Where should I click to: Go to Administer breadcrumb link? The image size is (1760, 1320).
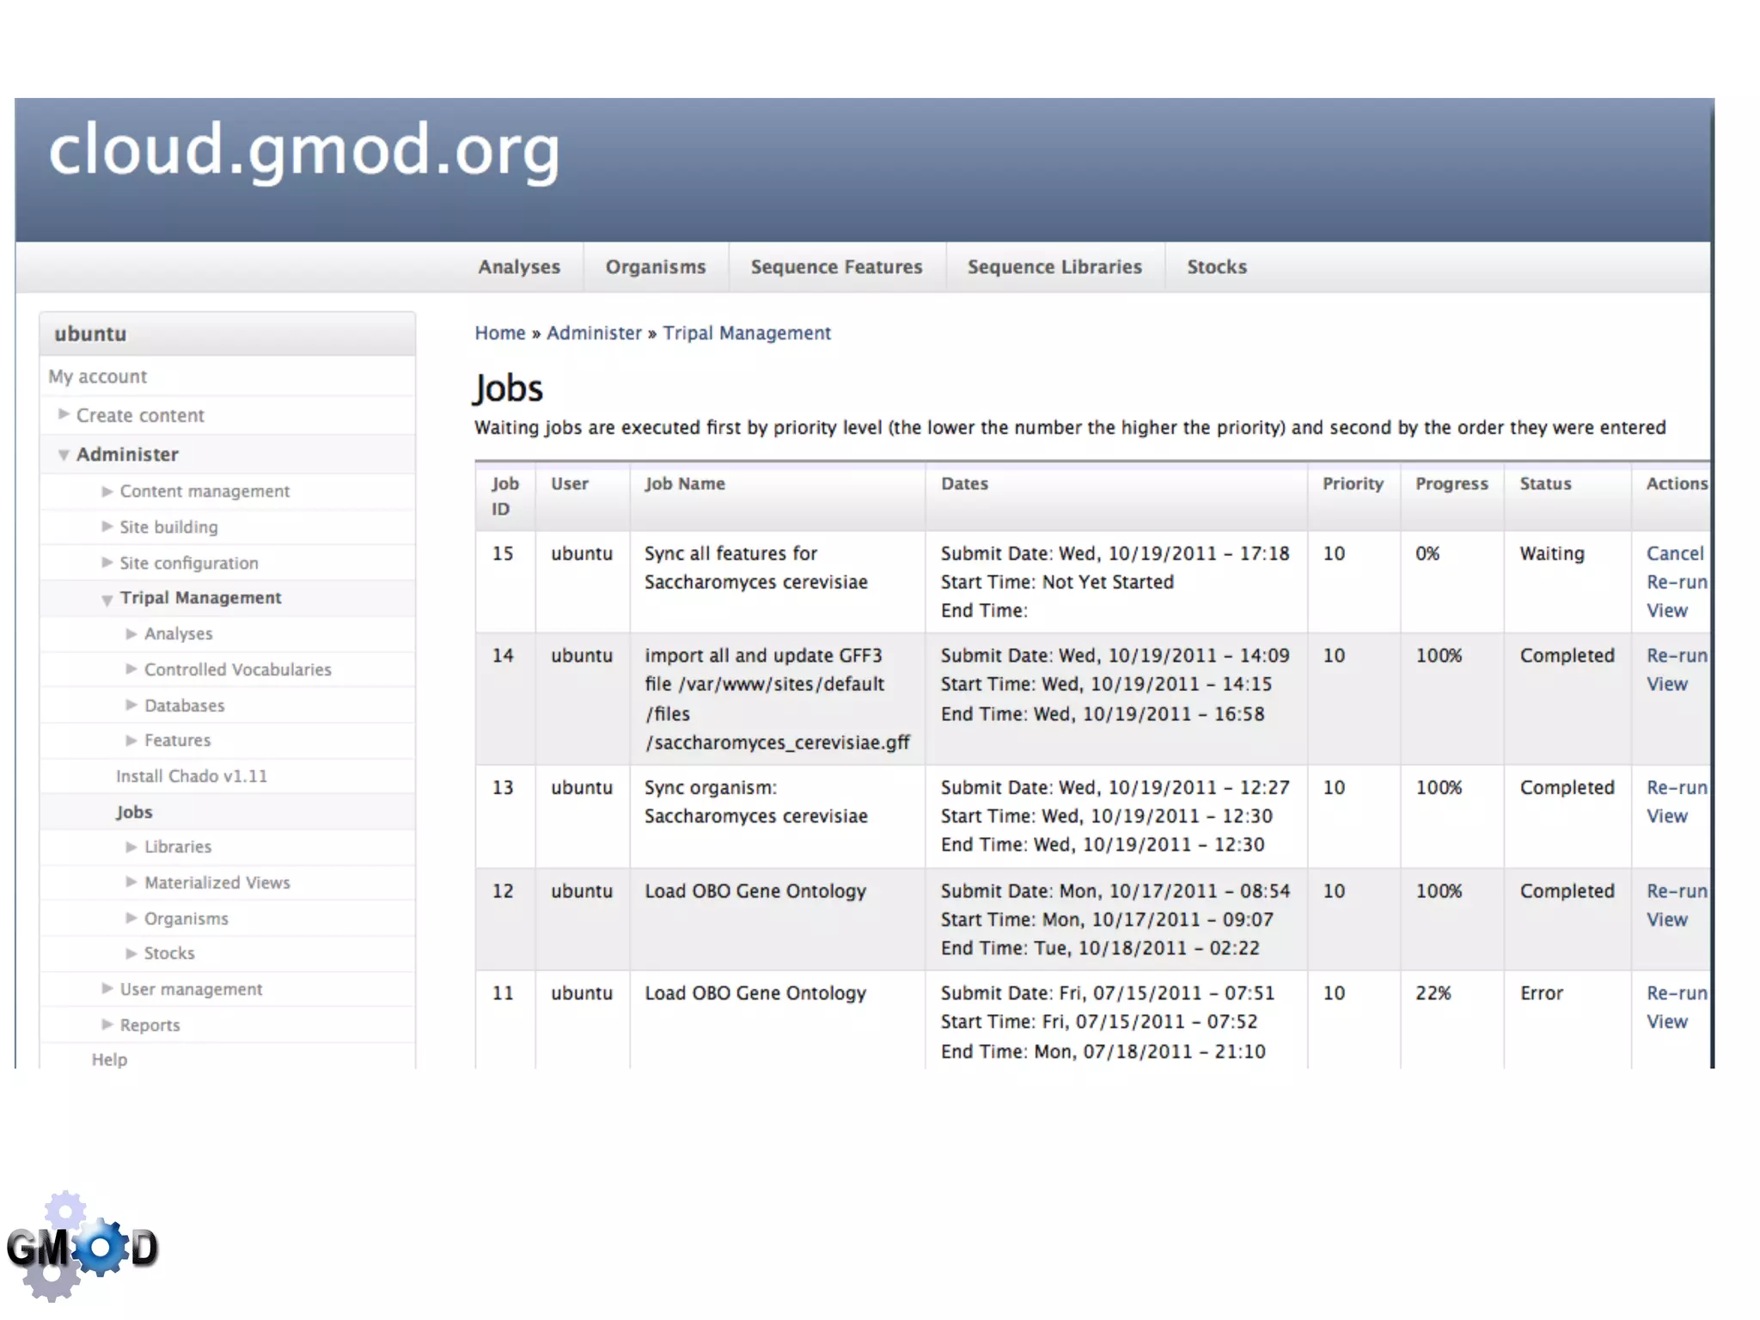point(594,333)
